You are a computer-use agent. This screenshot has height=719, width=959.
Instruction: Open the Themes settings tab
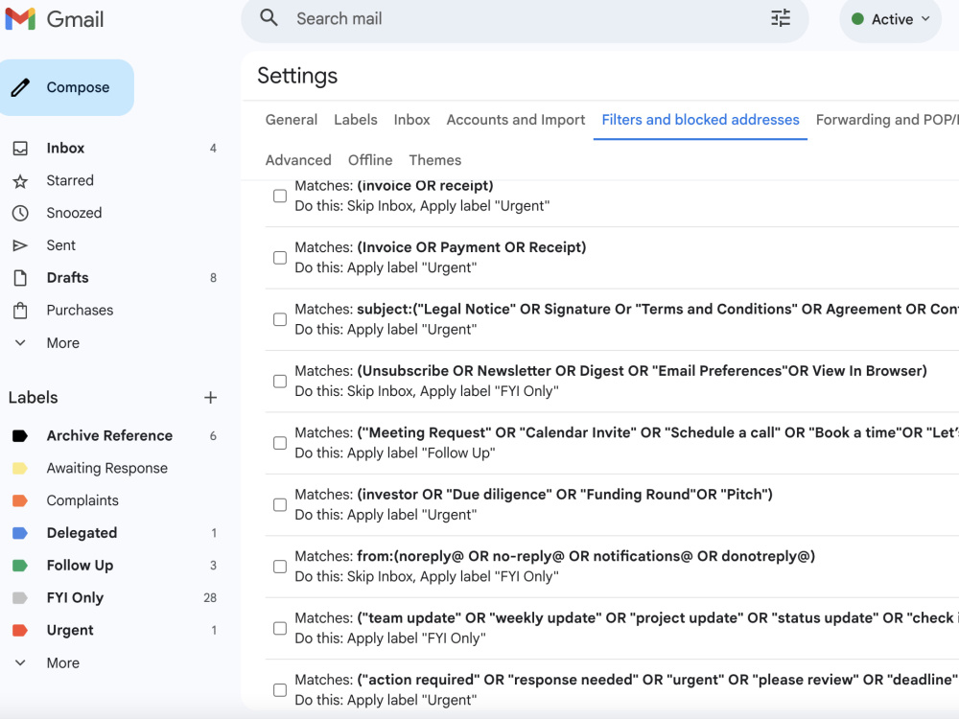point(434,160)
